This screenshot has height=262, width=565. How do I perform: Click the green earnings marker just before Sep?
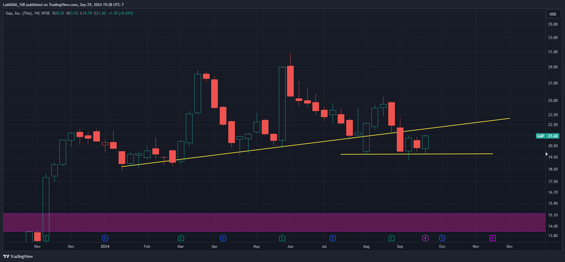coord(391,238)
